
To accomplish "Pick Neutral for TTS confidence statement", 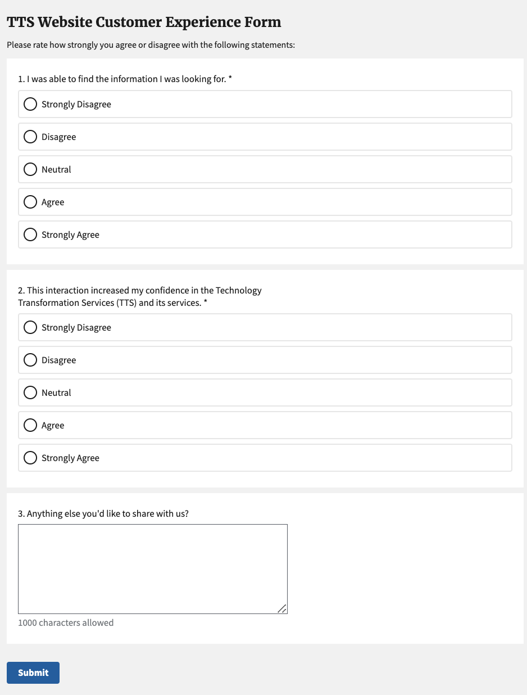I will tap(30, 393).
